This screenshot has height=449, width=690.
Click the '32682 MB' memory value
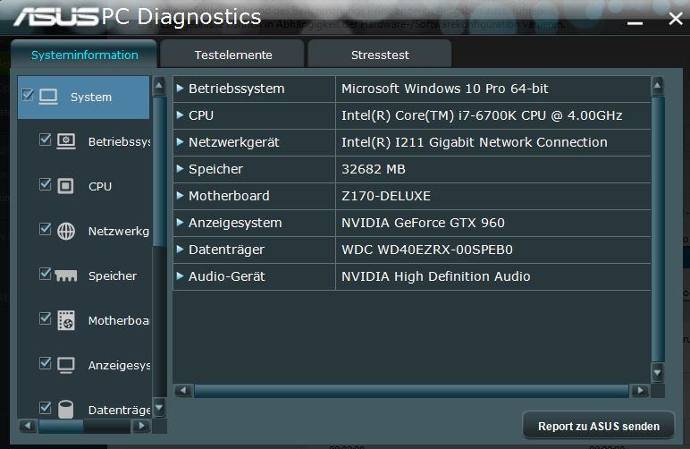[374, 169]
